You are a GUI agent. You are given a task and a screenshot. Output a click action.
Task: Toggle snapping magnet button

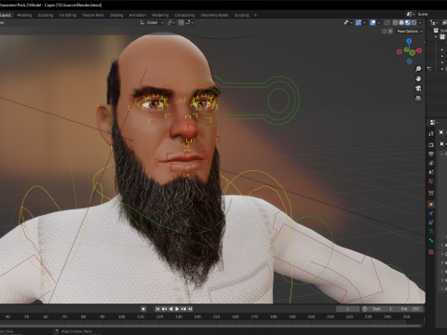point(181,22)
